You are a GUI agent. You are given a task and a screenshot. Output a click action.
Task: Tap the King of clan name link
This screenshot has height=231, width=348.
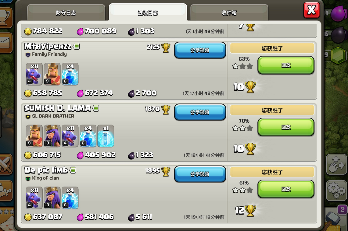[x=45, y=178]
